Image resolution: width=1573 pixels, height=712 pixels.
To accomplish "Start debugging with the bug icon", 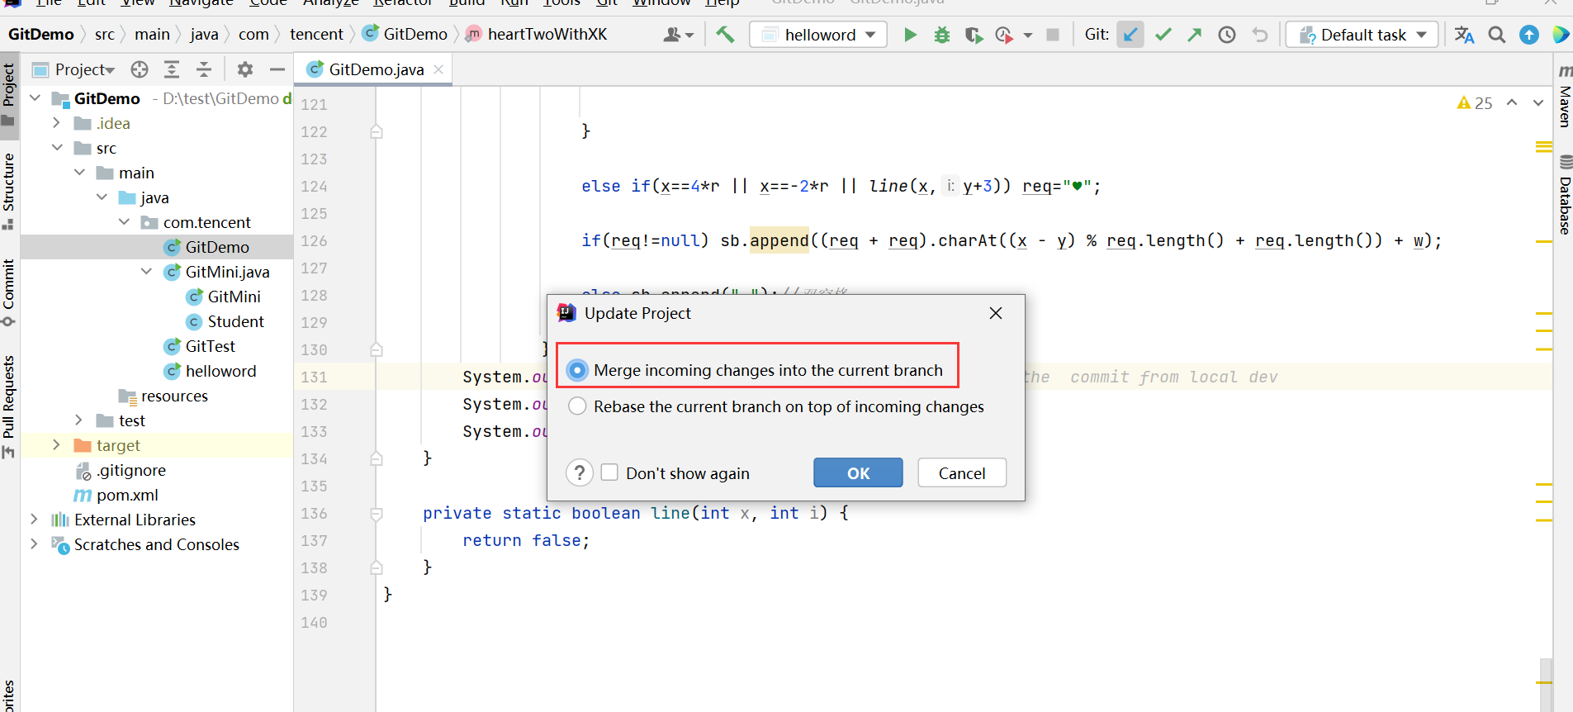I will 941,35.
